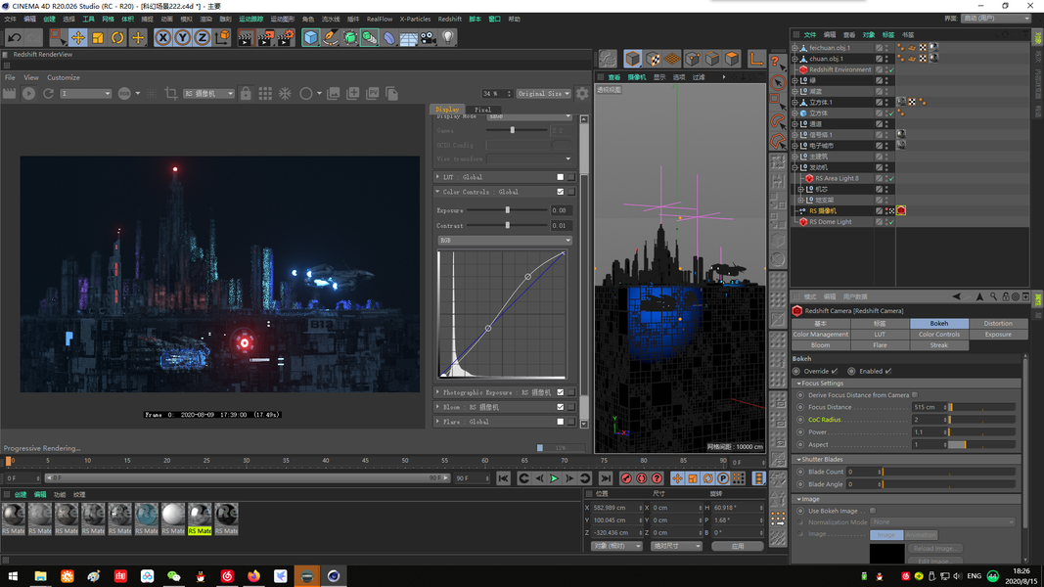The height and width of the screenshot is (587, 1044).
Task: Adjust the Contrast slider
Action: pyautogui.click(x=508, y=226)
